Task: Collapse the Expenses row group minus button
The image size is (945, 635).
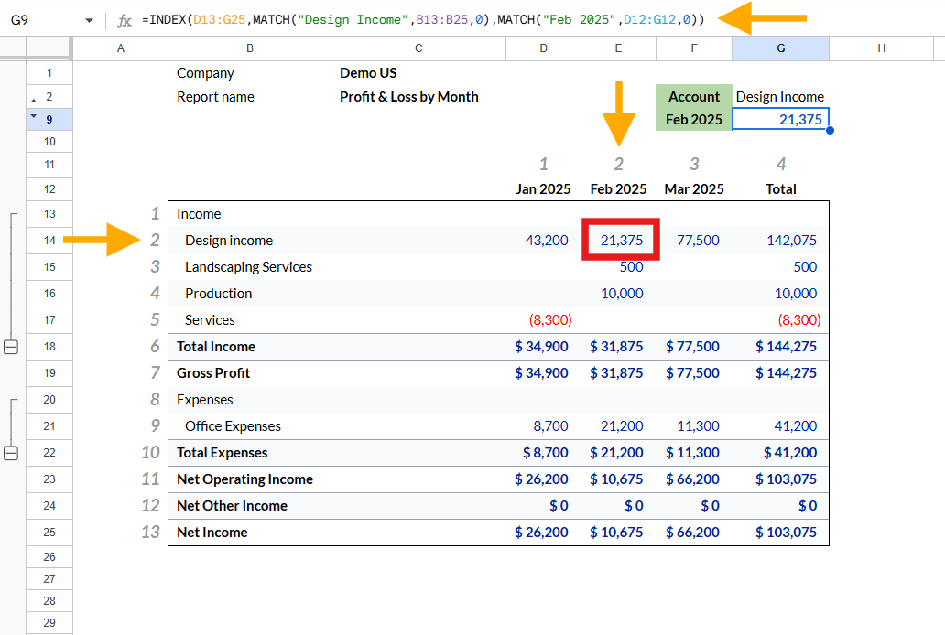Action: pos(11,453)
